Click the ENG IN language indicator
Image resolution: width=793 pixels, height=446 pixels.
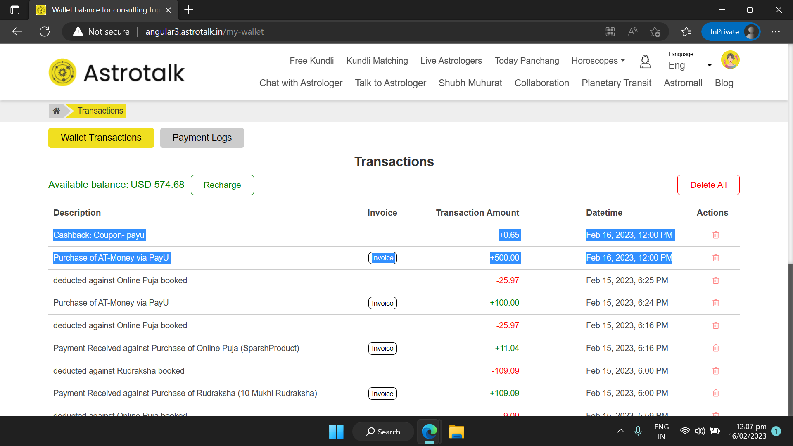coord(662,432)
